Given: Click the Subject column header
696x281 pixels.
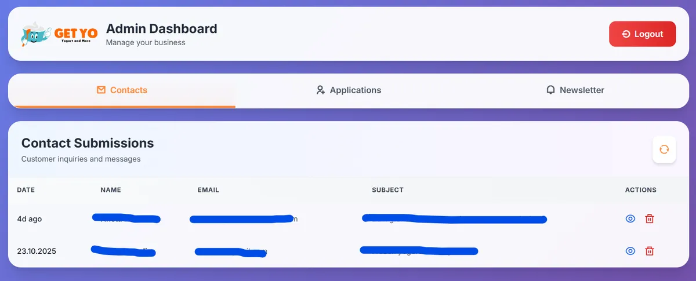Looking at the screenshot, I should 387,190.
